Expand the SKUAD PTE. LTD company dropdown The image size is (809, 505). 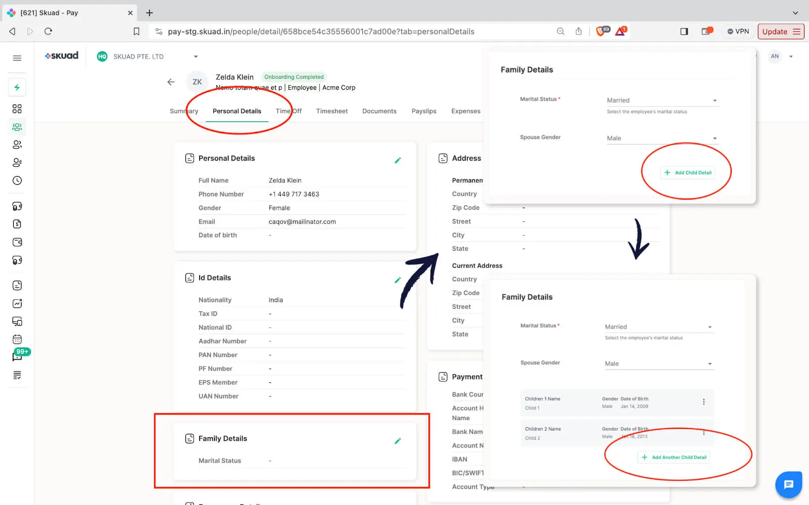196,57
